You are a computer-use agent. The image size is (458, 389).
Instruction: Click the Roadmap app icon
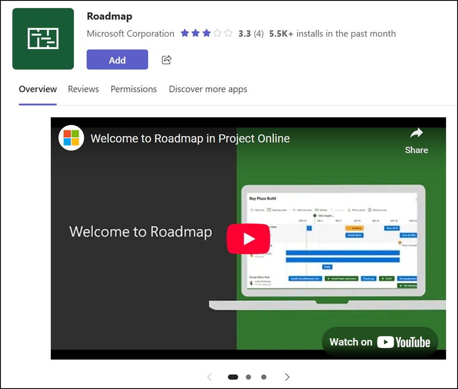click(x=43, y=38)
